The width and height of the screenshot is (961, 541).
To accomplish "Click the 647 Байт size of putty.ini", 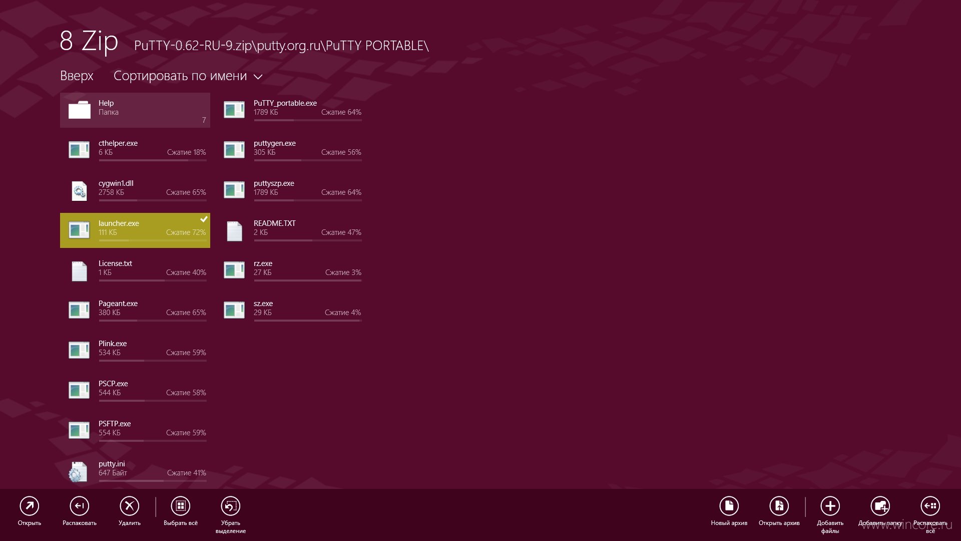I will [113, 473].
